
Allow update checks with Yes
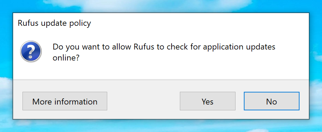pyautogui.click(x=208, y=101)
